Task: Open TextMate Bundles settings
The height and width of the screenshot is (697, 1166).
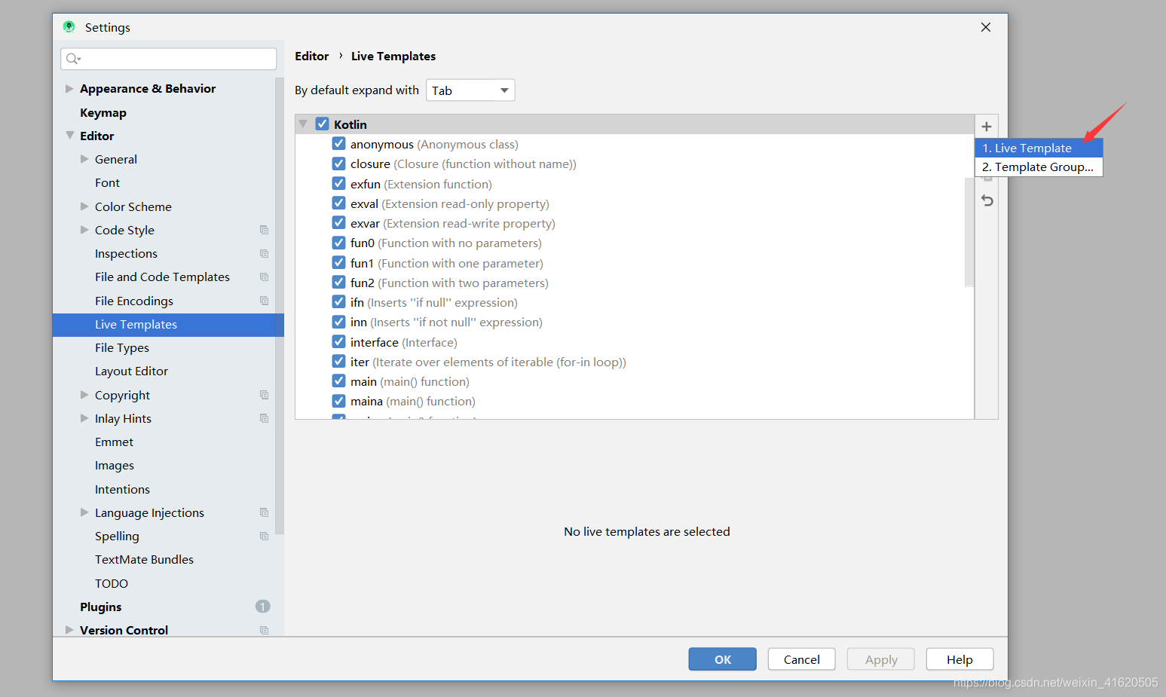Action: [144, 560]
